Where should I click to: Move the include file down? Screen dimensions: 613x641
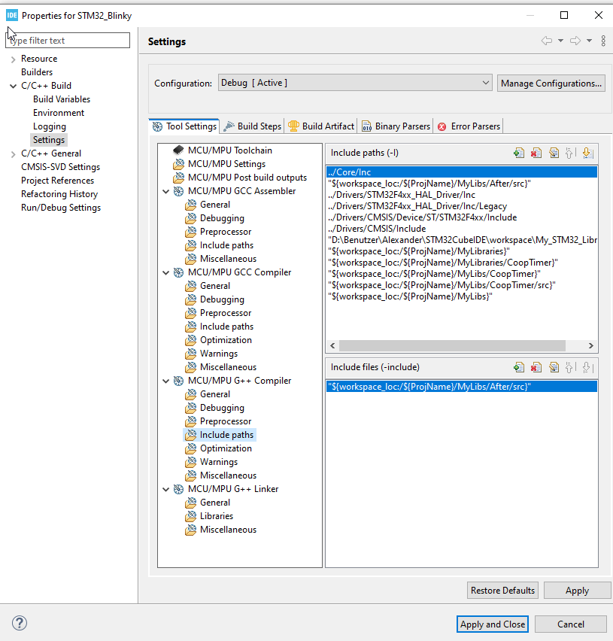(x=587, y=367)
